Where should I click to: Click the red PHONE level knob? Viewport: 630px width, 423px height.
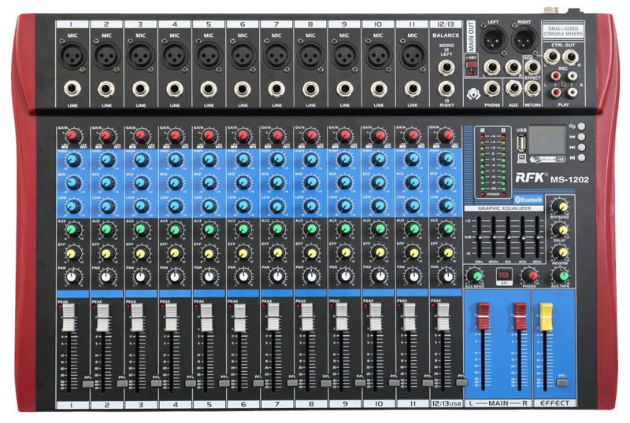[x=528, y=275]
